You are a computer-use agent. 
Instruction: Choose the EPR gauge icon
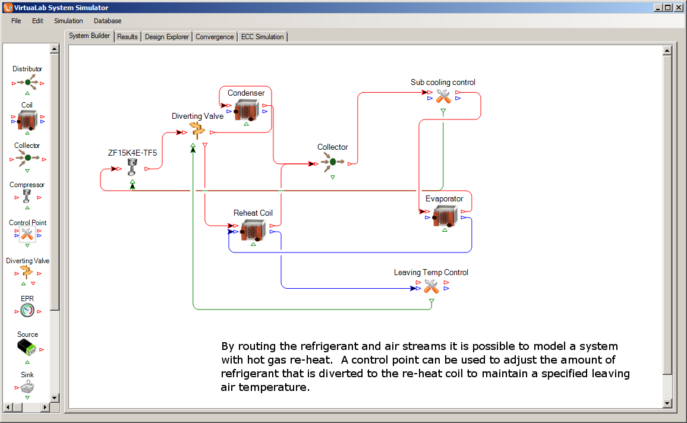pyautogui.click(x=27, y=310)
